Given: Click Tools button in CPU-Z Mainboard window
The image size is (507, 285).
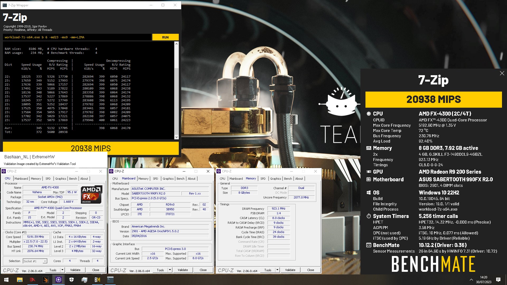Looking at the screenshot, I should pos(160,270).
